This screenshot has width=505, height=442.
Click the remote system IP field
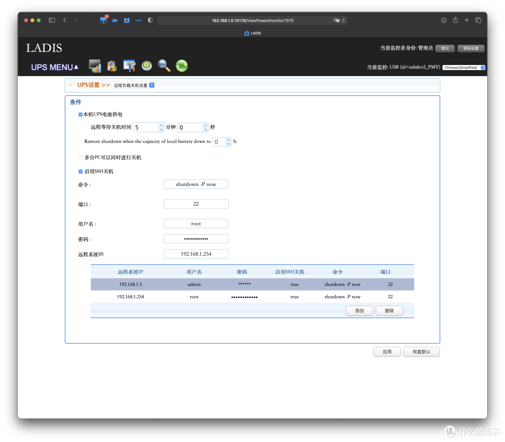point(196,254)
